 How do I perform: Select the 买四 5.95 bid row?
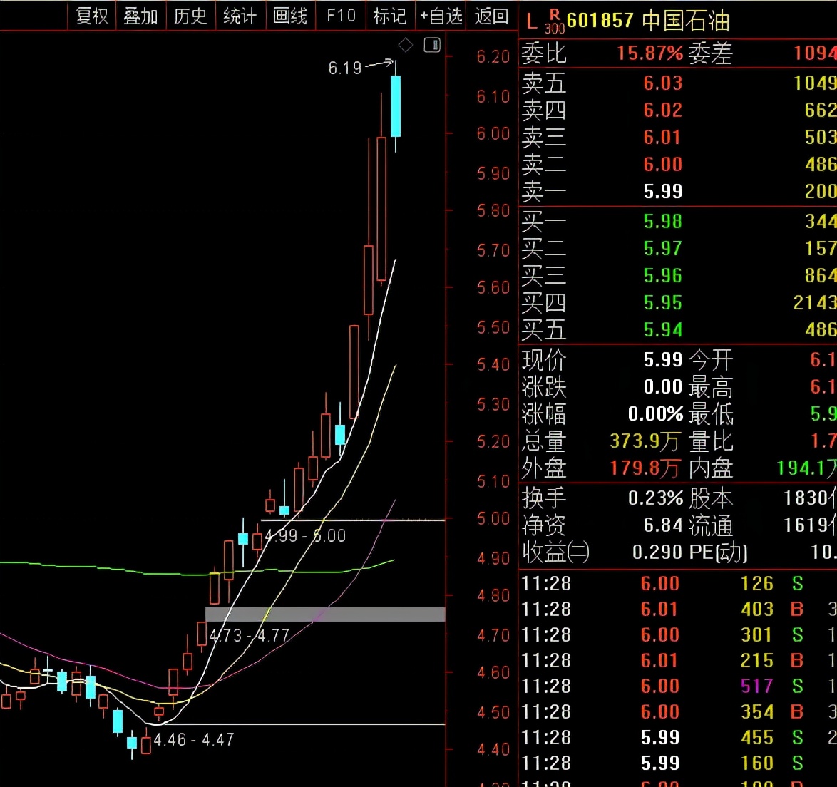pos(679,303)
